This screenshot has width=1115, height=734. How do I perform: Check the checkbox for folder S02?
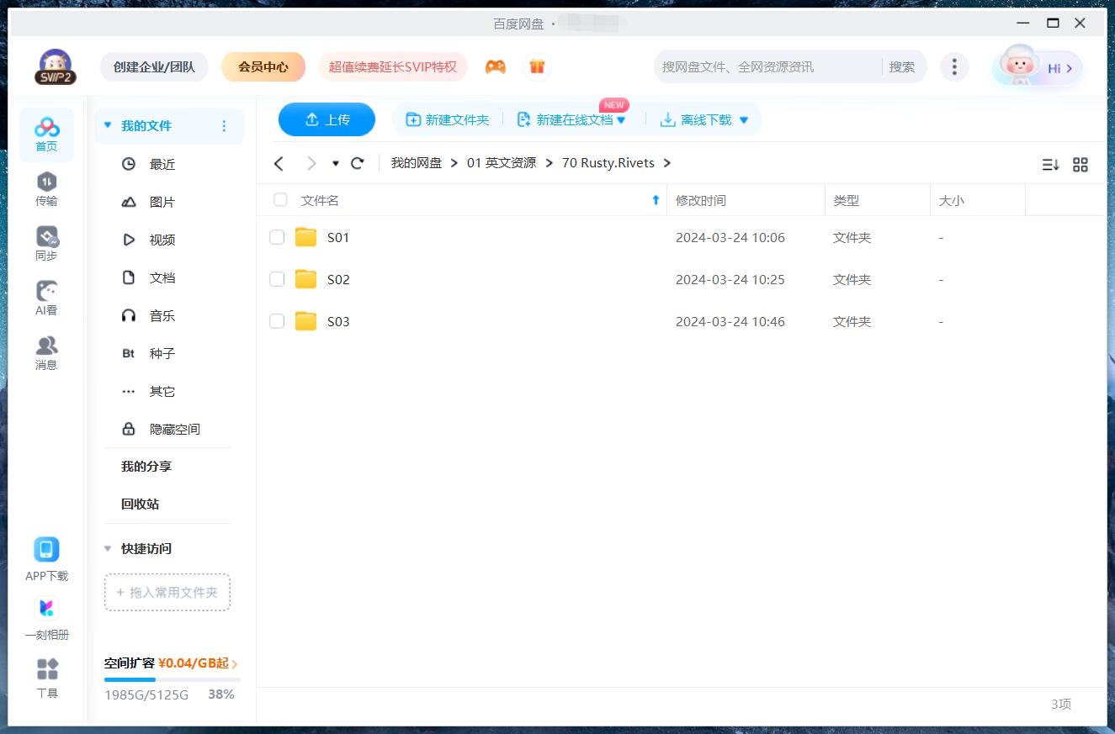click(x=277, y=279)
